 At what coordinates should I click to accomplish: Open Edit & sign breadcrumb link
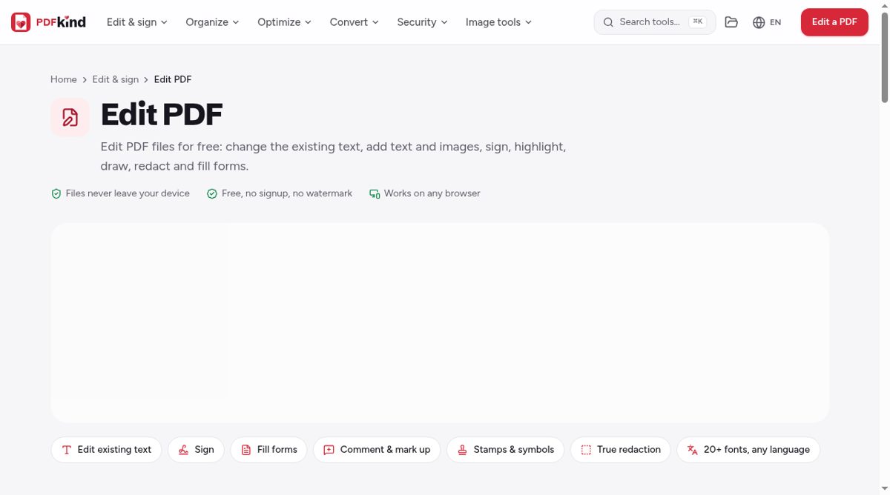[x=116, y=79]
